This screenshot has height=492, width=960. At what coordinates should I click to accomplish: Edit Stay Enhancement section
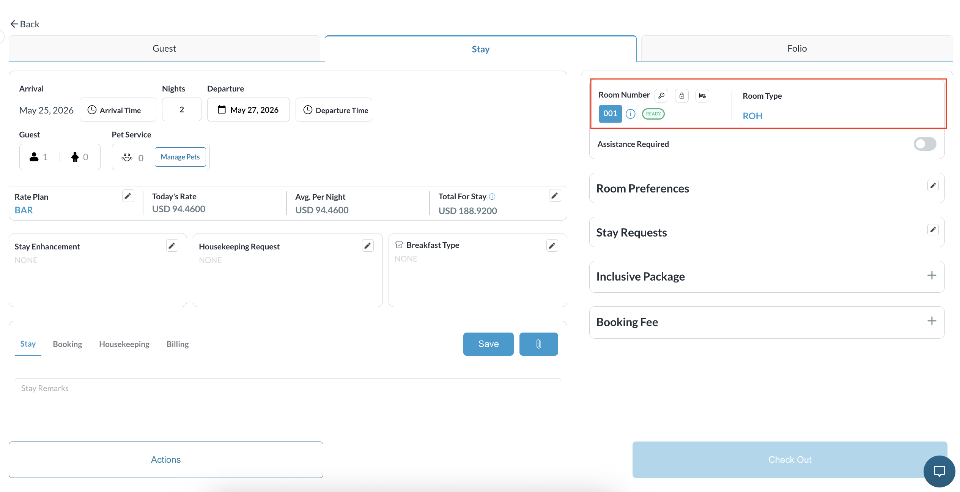click(x=172, y=246)
